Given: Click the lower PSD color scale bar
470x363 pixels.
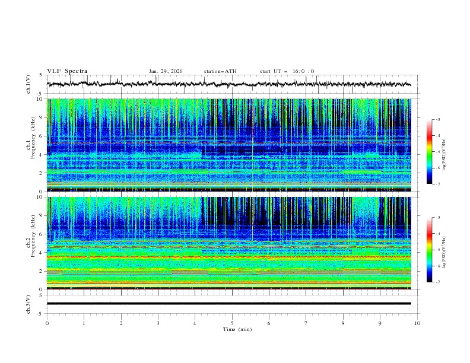Looking at the screenshot, I should tap(429, 250).
